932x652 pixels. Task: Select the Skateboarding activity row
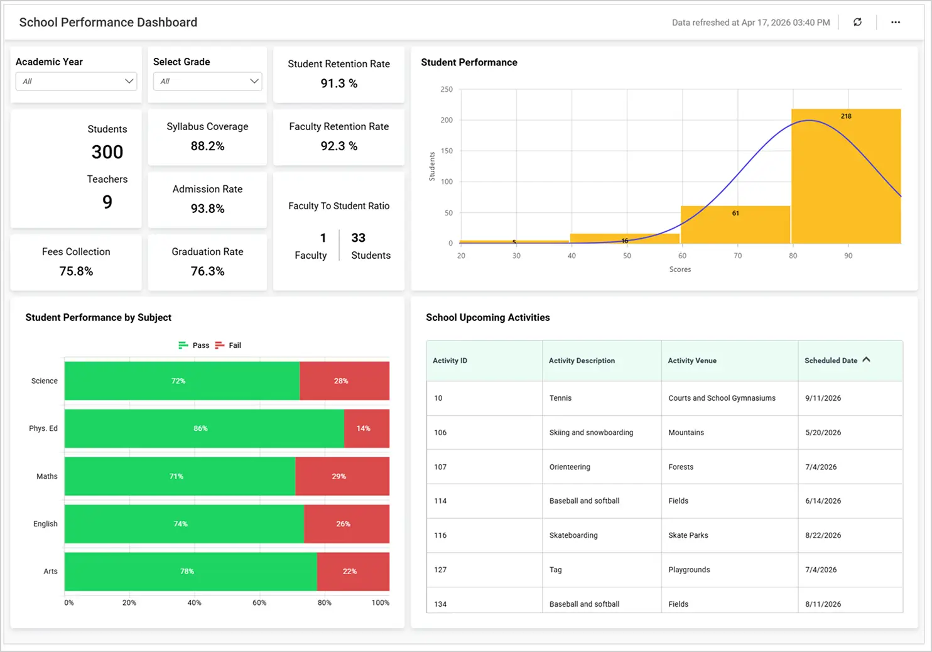pyautogui.click(x=666, y=535)
